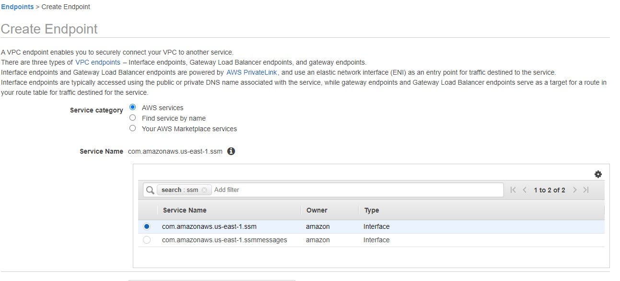Open table settings gear icon
Viewport: 620px width, 281px height.
[x=598, y=174]
